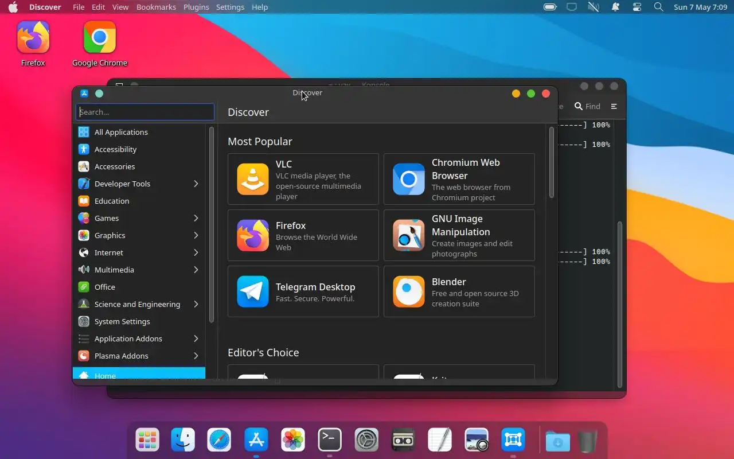This screenshot has width=734, height=459.
Task: Click the Science and Engineering icon
Action: (84, 304)
